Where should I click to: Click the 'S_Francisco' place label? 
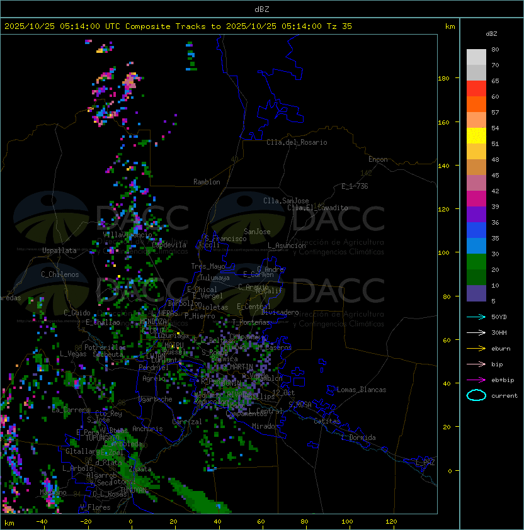[x=225, y=239]
